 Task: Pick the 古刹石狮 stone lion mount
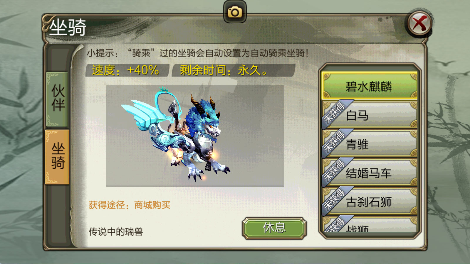pos(370,202)
